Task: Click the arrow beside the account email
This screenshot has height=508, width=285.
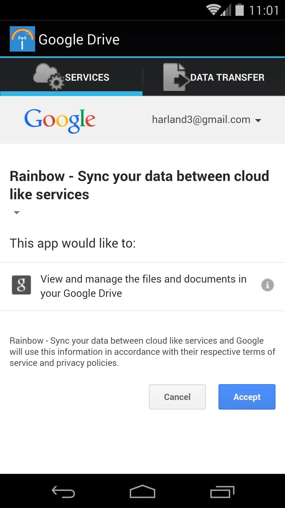Action: click(258, 121)
